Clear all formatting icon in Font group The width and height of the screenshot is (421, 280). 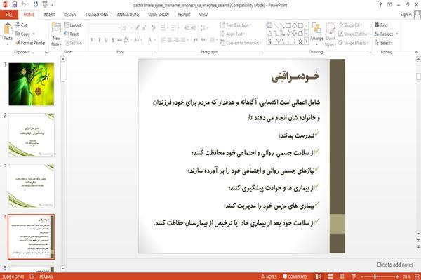point(153,28)
